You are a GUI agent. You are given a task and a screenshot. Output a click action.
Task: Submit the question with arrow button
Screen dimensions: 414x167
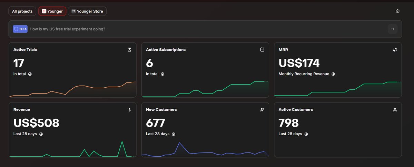[393, 29]
